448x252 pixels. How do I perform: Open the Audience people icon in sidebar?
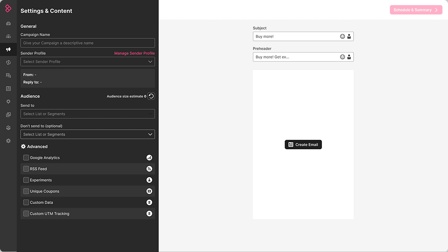[x=8, y=36]
